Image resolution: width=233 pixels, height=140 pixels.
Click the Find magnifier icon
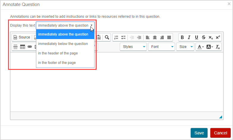107,37
